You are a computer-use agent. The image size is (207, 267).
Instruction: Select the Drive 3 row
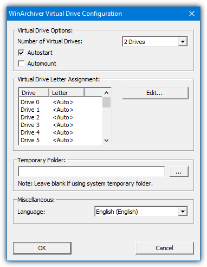click(61, 125)
